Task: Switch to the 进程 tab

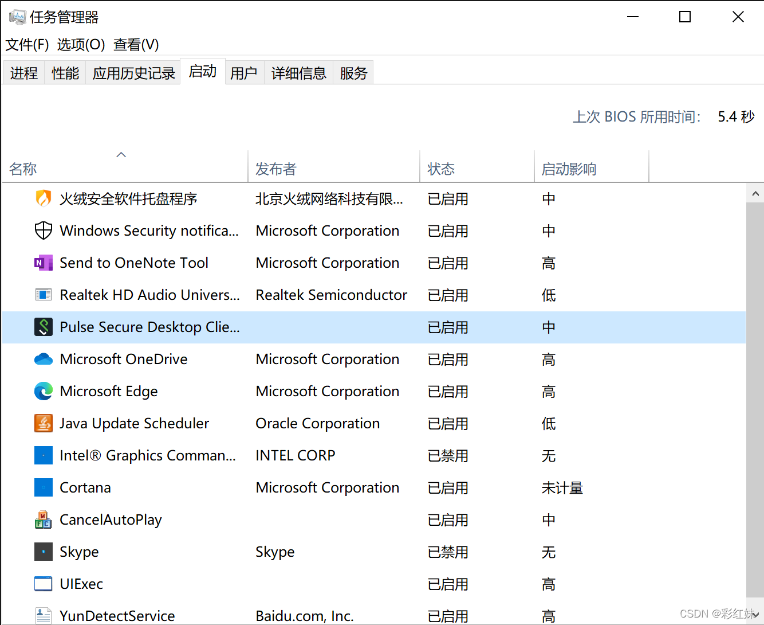Action: click(x=24, y=73)
